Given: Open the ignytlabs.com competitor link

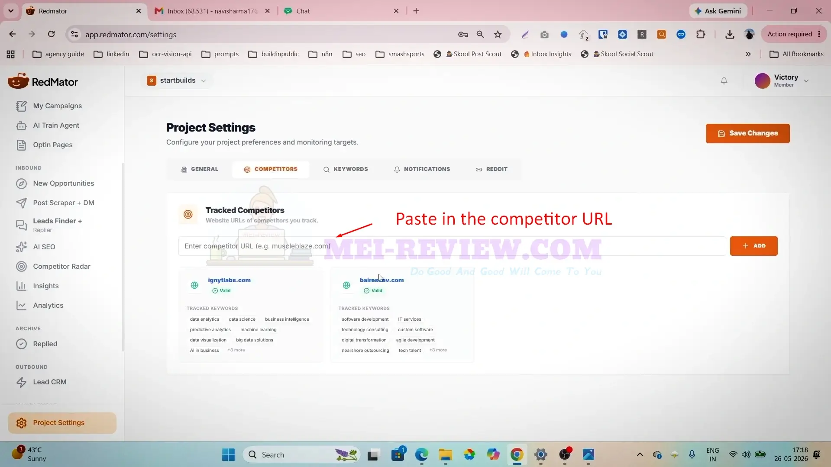Looking at the screenshot, I should [x=229, y=280].
